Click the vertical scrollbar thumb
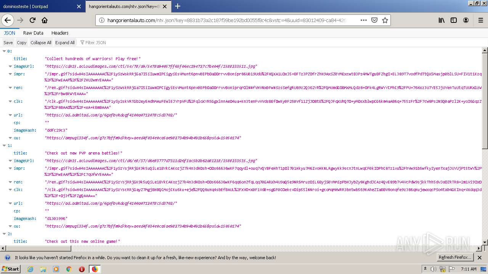Viewport: 488px width, 274px height. [x=485, y=101]
